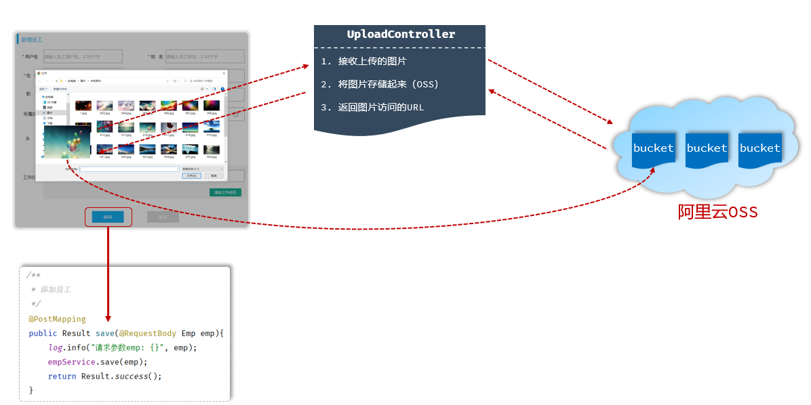Viewport: 811px width, 405px height.
Task: Click the green 添加工作经历 button
Action: coord(225,192)
